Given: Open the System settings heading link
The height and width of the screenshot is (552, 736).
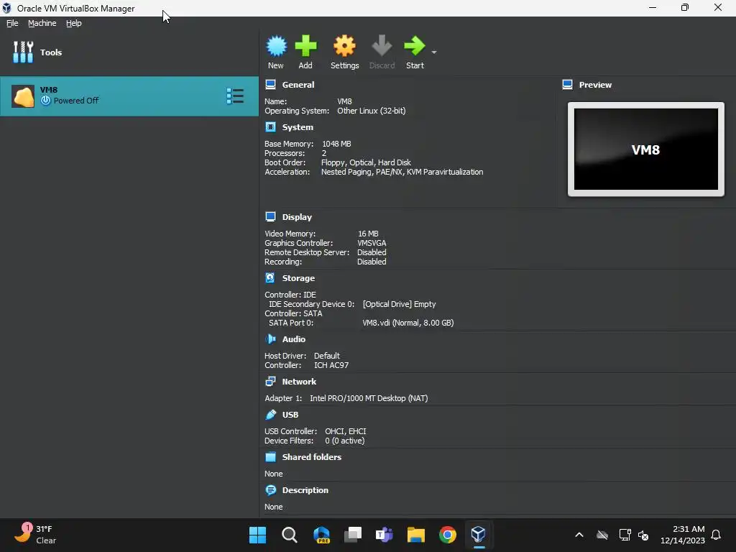Looking at the screenshot, I should click(x=298, y=127).
